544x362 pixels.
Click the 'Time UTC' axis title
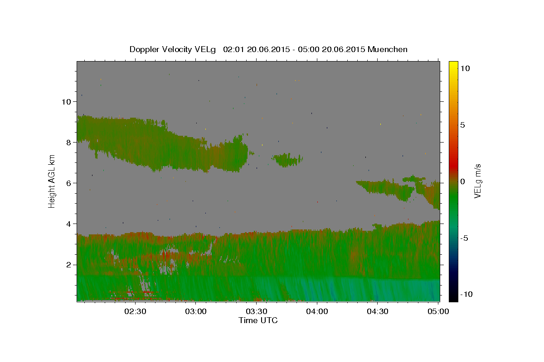[x=258, y=320]
